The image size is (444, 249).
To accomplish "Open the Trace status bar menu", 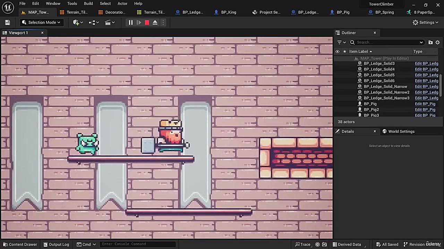I will (x=302, y=244).
